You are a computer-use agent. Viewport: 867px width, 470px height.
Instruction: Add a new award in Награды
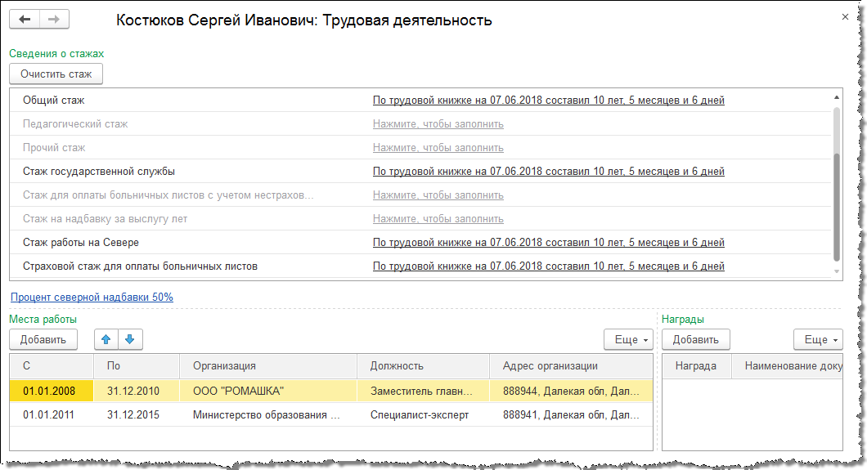coord(695,339)
